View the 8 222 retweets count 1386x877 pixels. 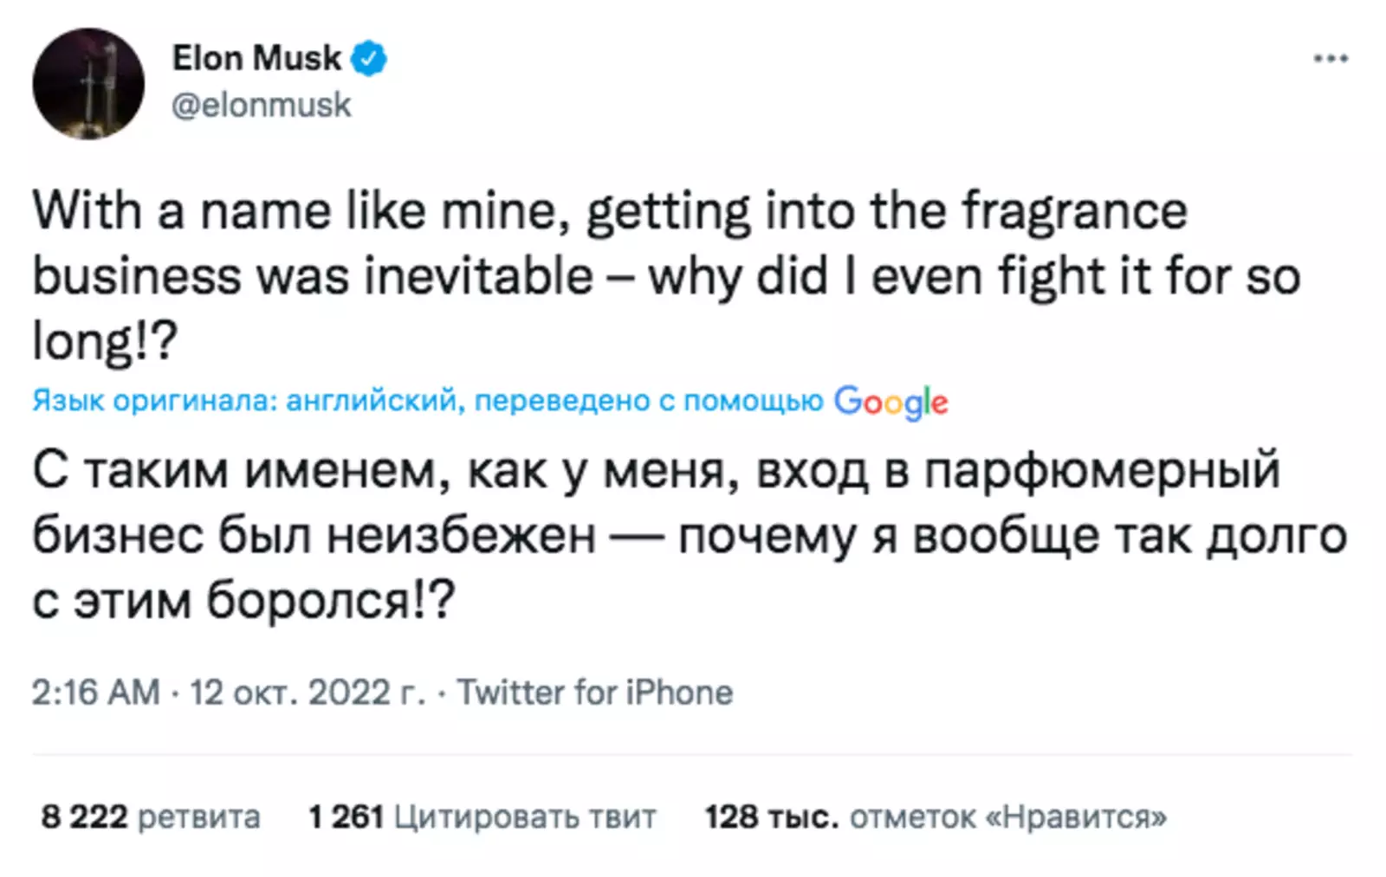click(x=85, y=816)
